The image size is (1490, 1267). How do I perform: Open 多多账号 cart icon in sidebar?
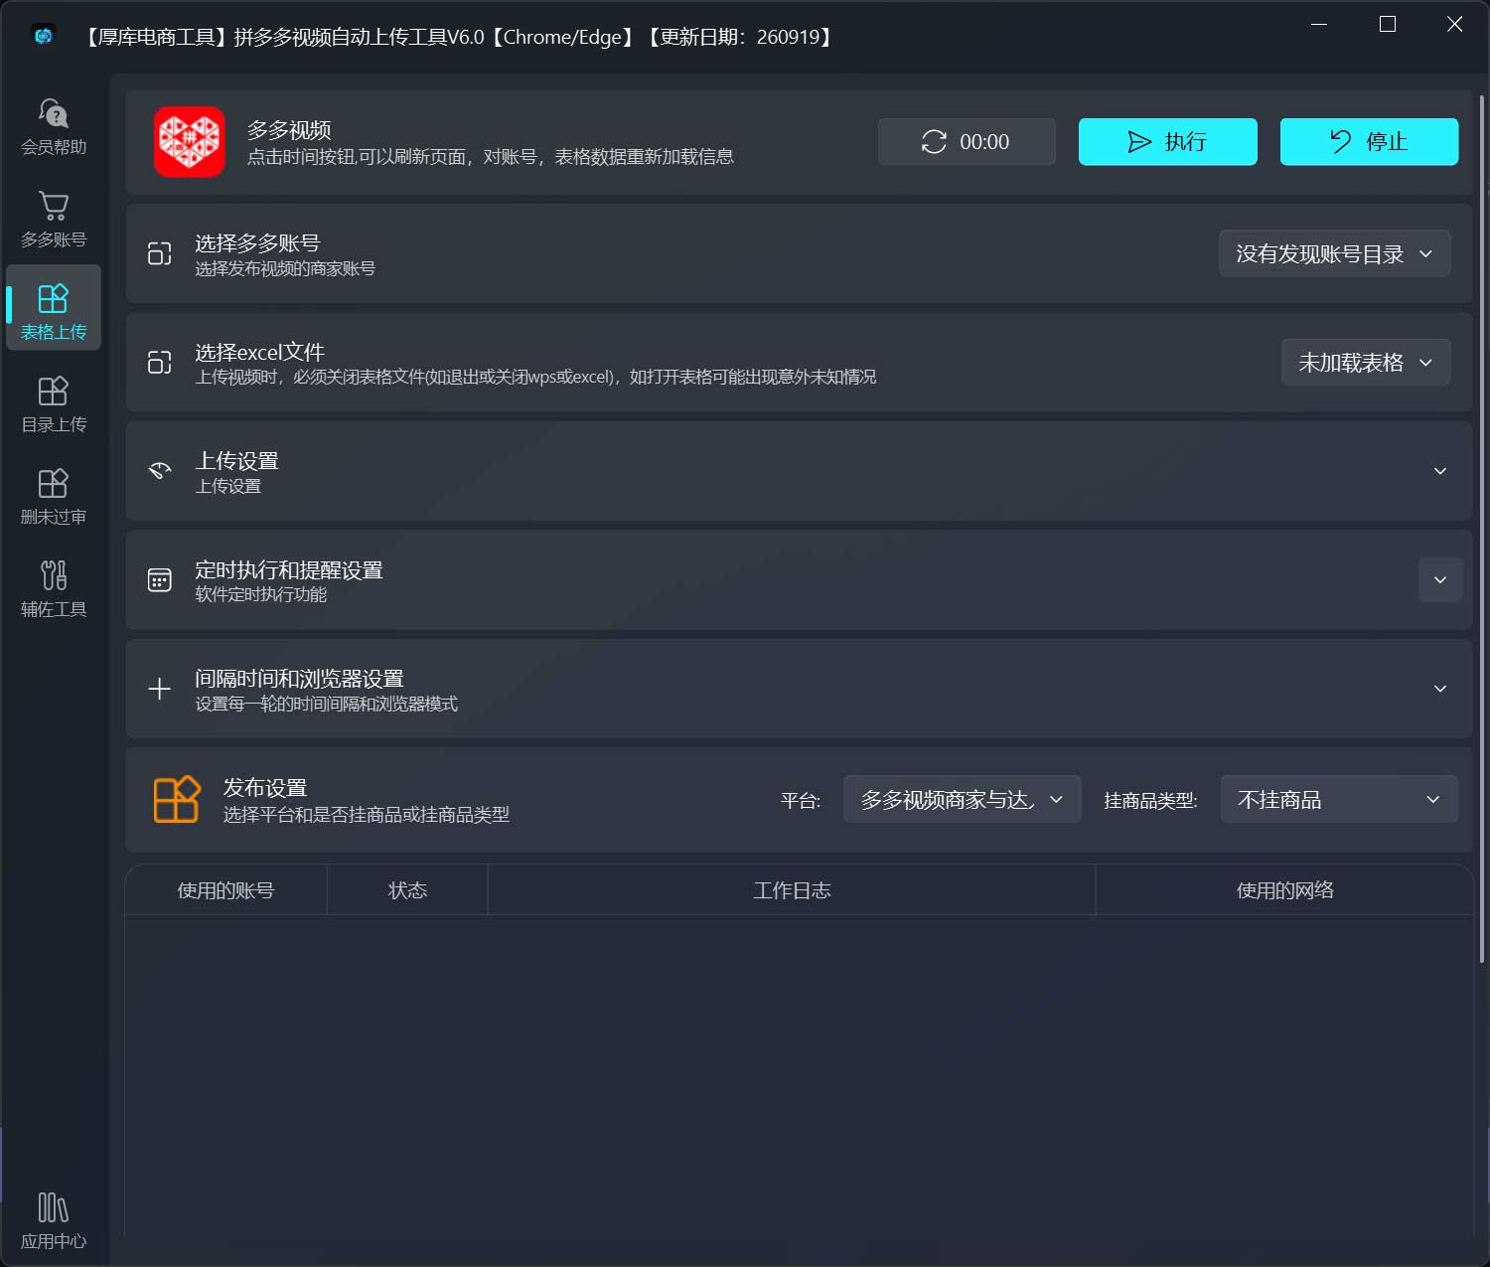pyautogui.click(x=54, y=219)
